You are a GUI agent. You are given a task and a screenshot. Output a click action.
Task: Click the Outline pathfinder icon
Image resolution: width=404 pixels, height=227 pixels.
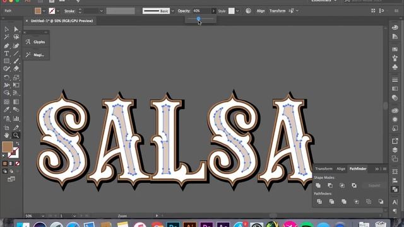point(369,202)
